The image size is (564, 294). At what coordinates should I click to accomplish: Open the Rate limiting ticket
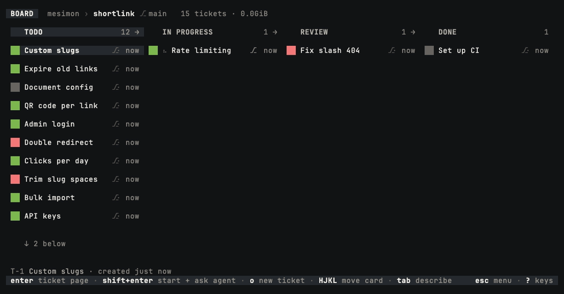[215, 50]
